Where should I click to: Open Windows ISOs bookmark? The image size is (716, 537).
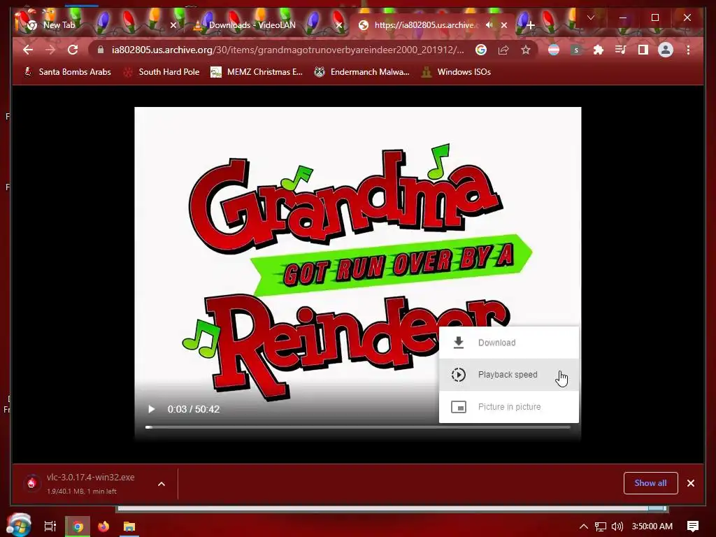[x=456, y=72]
